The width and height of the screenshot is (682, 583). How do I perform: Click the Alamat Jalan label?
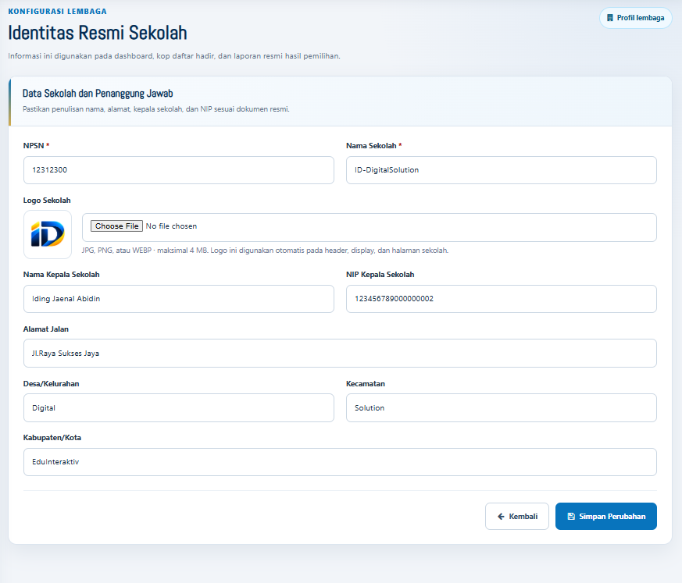pos(45,329)
